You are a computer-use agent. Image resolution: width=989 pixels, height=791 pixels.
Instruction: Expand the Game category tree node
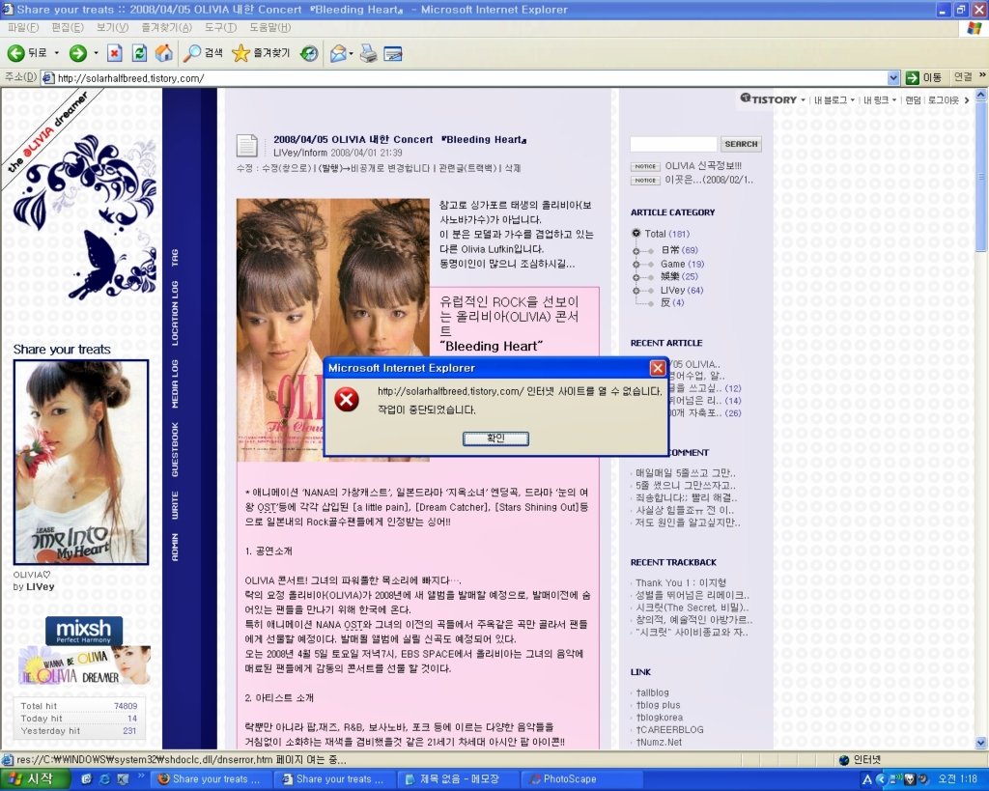click(636, 265)
